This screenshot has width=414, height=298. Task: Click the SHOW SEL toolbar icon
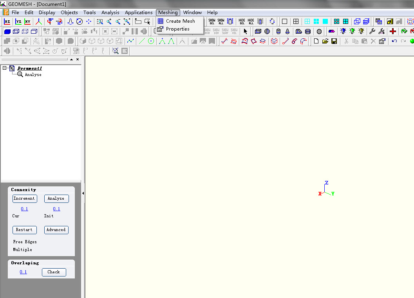212,22
